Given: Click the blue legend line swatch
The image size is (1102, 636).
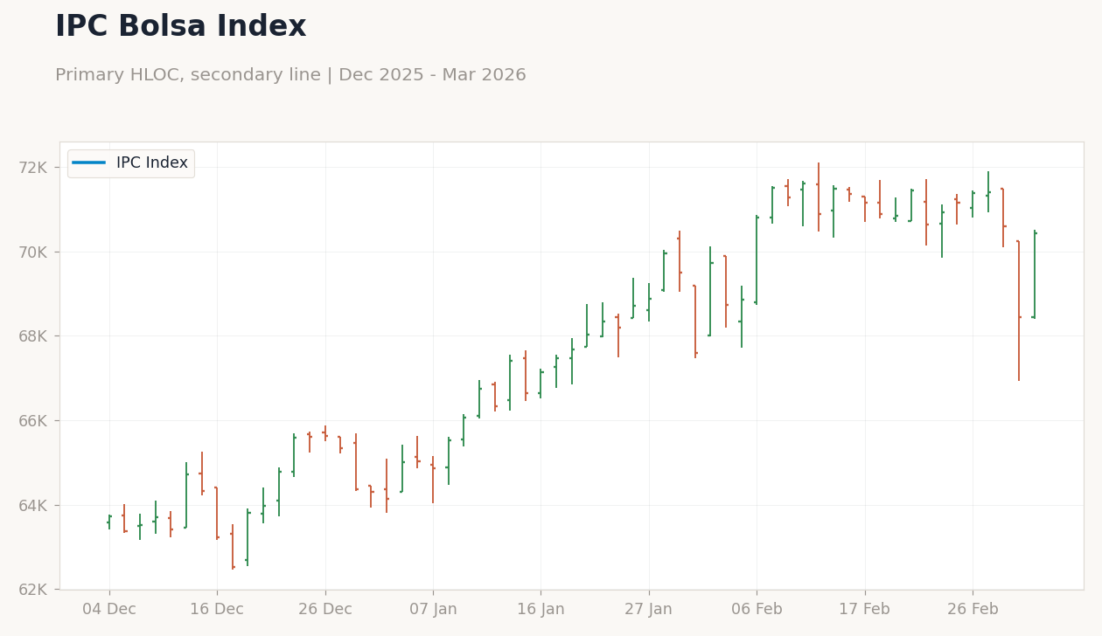Looking at the screenshot, I should pyautogui.click(x=89, y=163).
